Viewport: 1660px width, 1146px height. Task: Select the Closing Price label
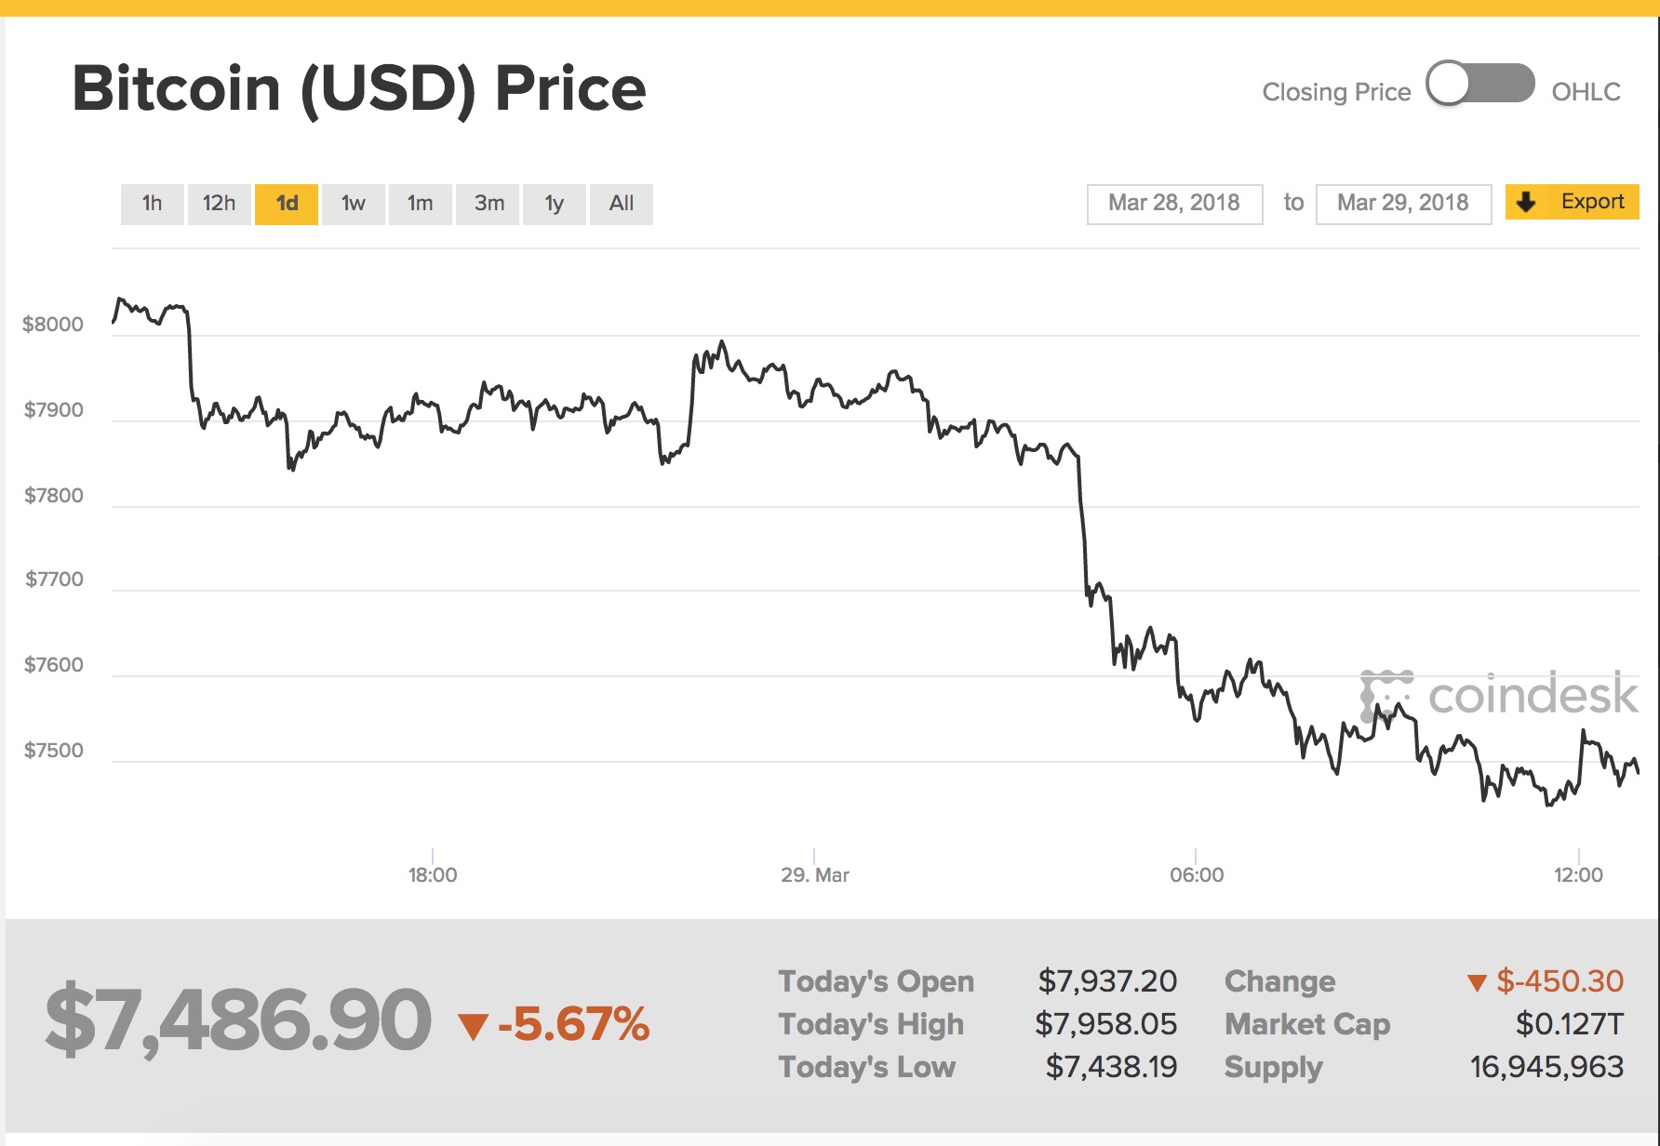pos(1336,91)
